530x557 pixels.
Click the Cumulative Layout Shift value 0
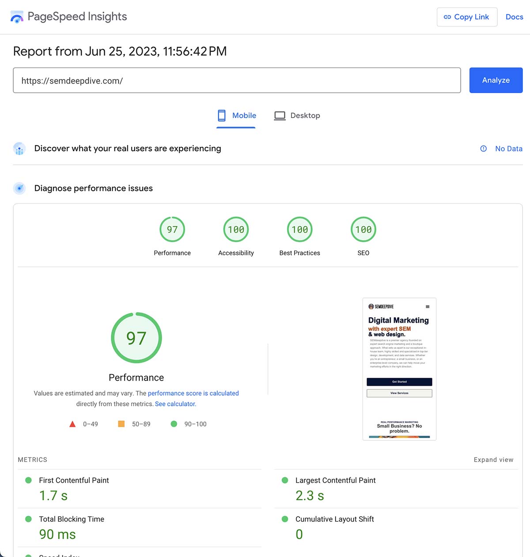[299, 534]
